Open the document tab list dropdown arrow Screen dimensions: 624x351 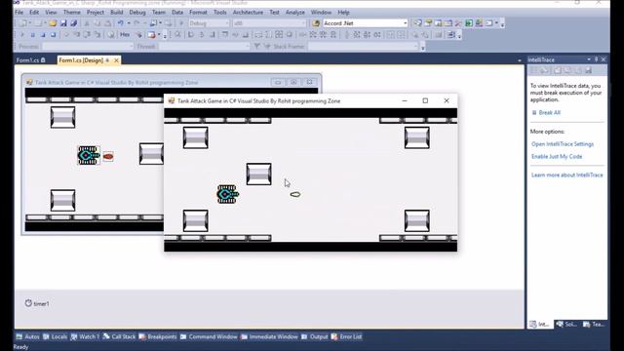click(520, 60)
